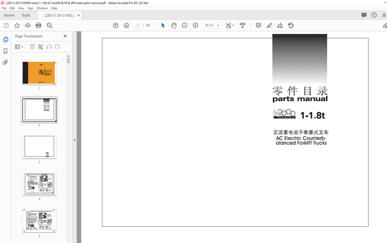Viewport: 387px width, 243px height.
Task: Open the View menu
Action: [x=21, y=8]
